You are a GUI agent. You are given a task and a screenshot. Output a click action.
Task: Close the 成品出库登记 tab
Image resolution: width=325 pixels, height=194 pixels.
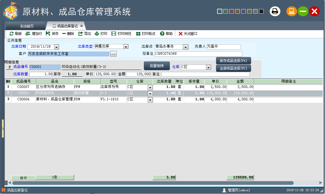[x=82, y=26]
